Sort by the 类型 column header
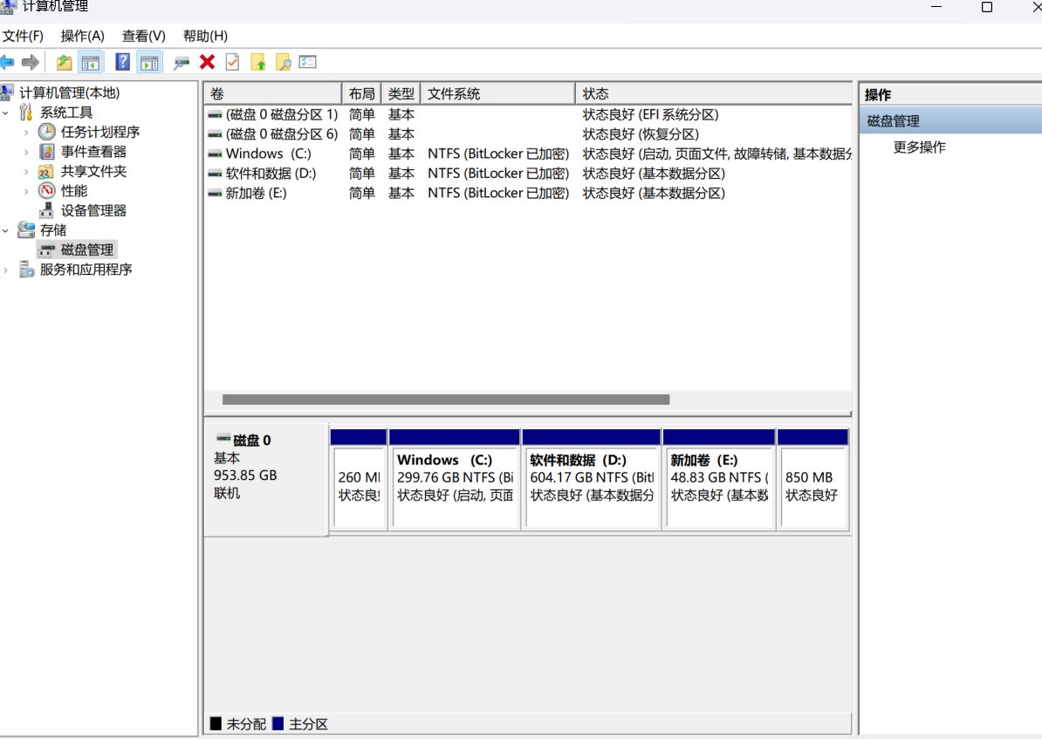 coord(401,93)
